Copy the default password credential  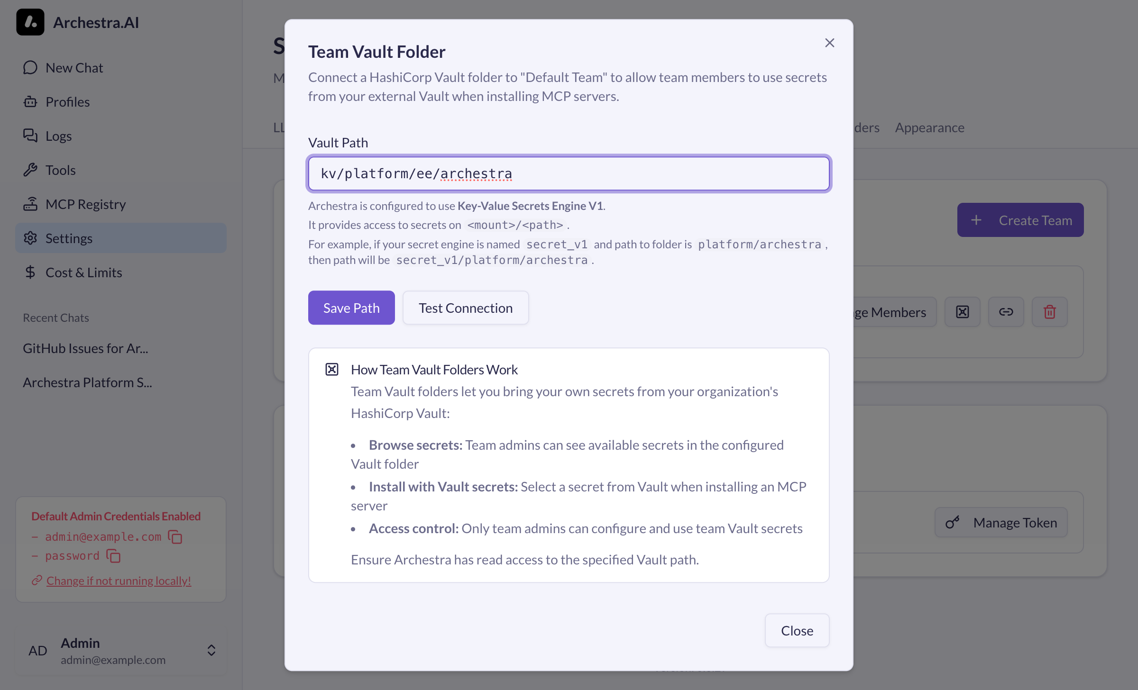(x=113, y=556)
